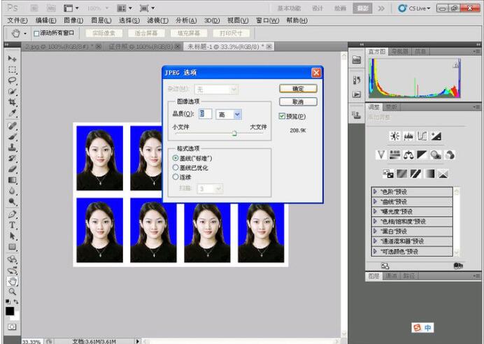Click the Vibrance adjustment icon
484x344 pixels.
(381, 155)
